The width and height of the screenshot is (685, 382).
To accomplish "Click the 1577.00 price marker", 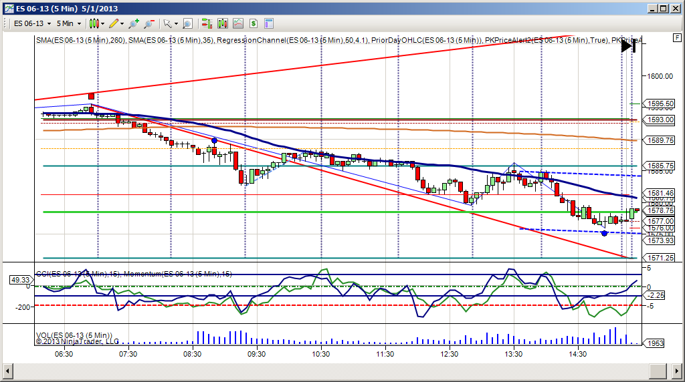I will coord(660,221).
